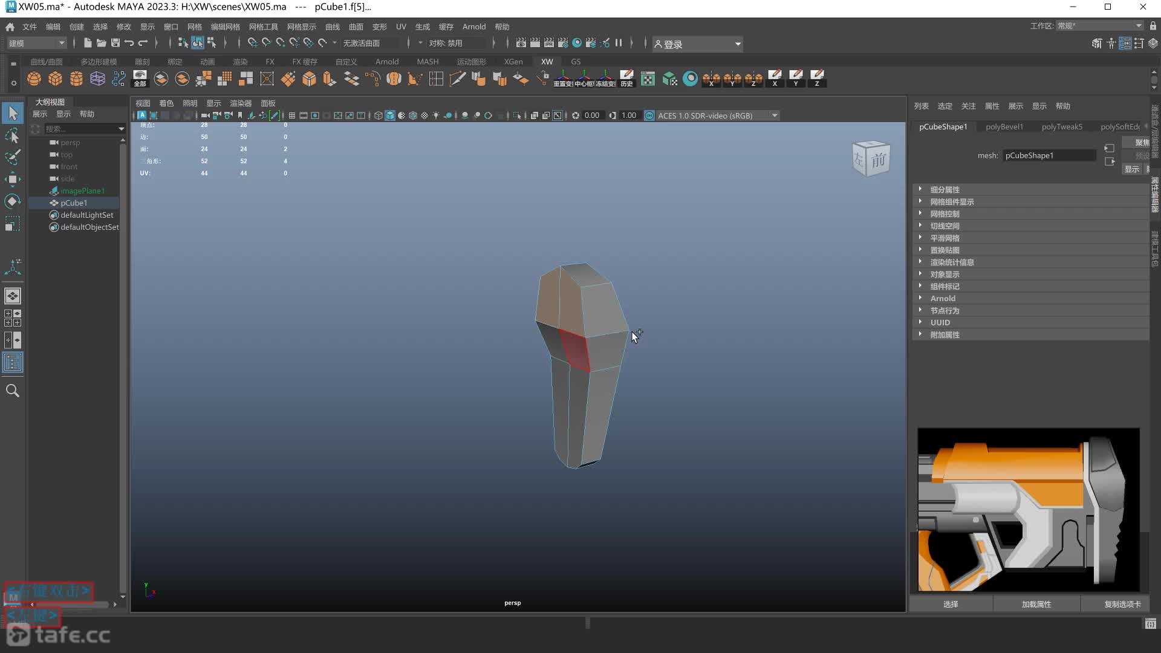Click the 显示 button near mesh field
This screenshot has width=1161, height=653.
click(1131, 169)
